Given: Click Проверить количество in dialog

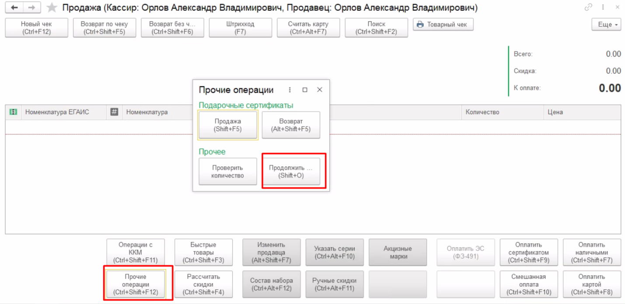Looking at the screenshot, I should point(227,171).
